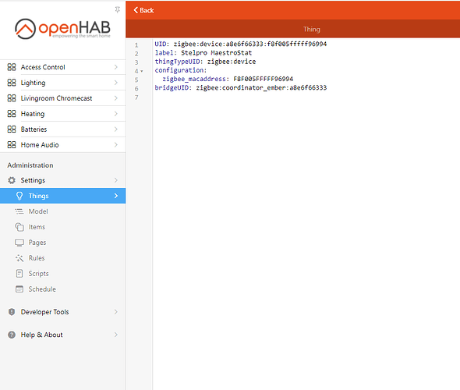
Task: Click the Things lightbulb icon
Action: point(19,196)
